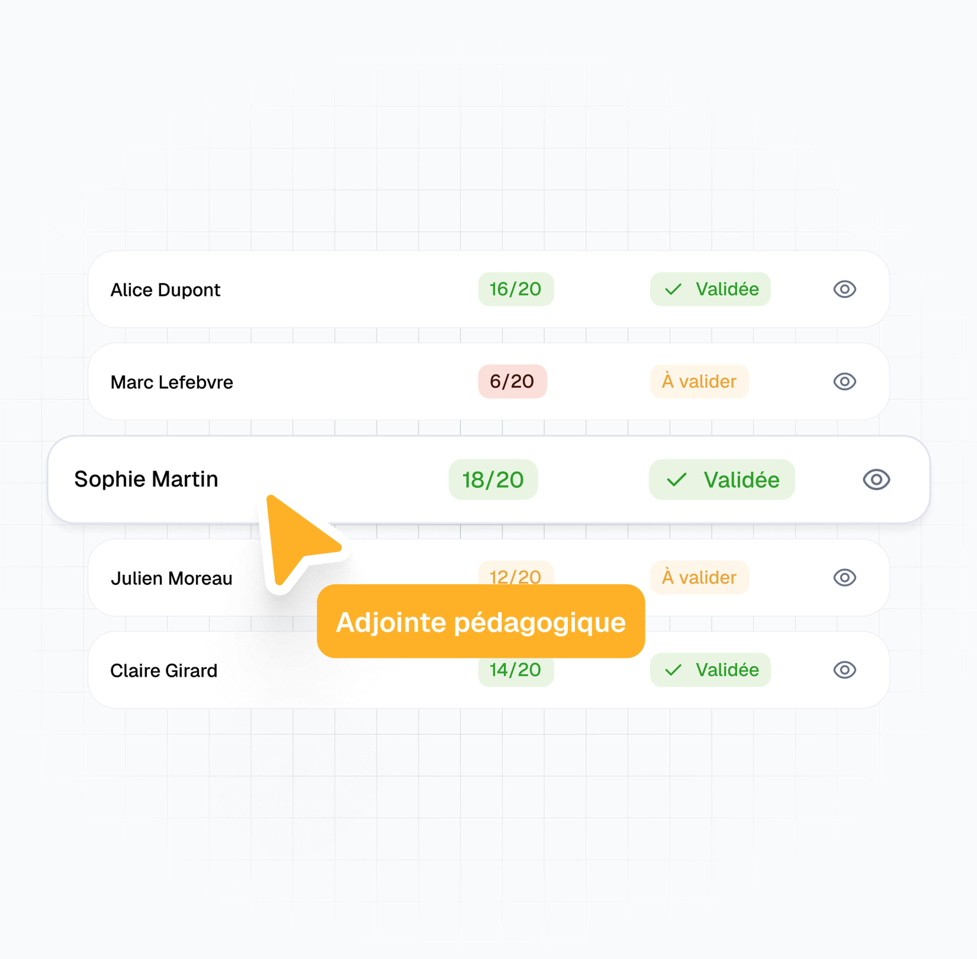Show Julien Moreau's details with eye icon
Image resolution: width=977 pixels, height=959 pixels.
point(844,577)
